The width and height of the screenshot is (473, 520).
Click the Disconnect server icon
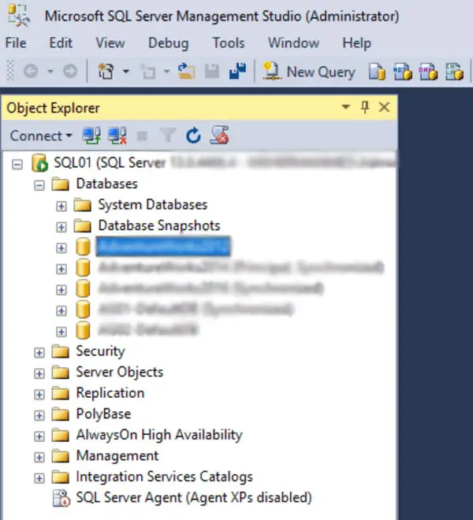click(x=117, y=136)
